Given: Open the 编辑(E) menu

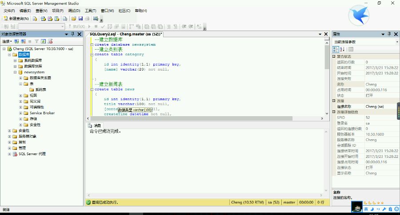Looking at the screenshot, I should point(25,11).
